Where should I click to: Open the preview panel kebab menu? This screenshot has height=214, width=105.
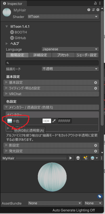click(102, 158)
